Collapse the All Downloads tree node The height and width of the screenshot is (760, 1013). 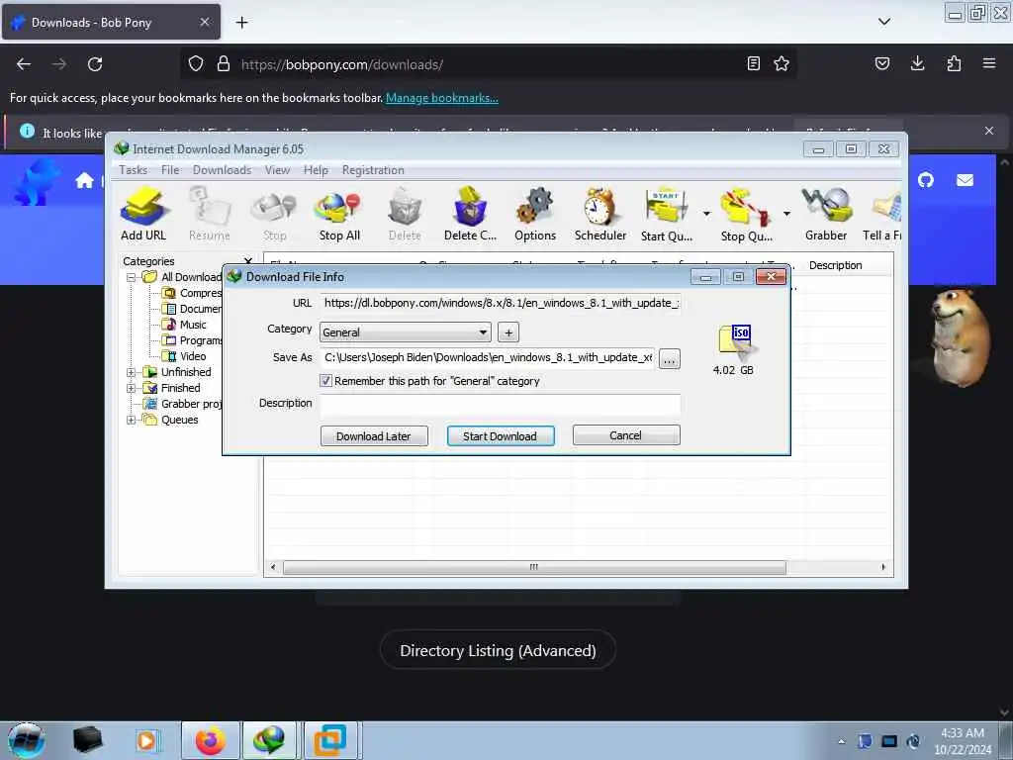coord(132,277)
